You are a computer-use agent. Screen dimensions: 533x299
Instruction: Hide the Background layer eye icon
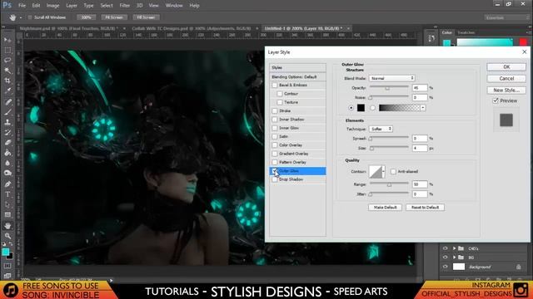445,267
